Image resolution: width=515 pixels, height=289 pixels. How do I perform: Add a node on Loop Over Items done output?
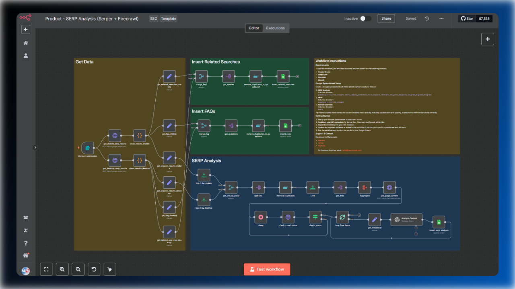point(359,215)
